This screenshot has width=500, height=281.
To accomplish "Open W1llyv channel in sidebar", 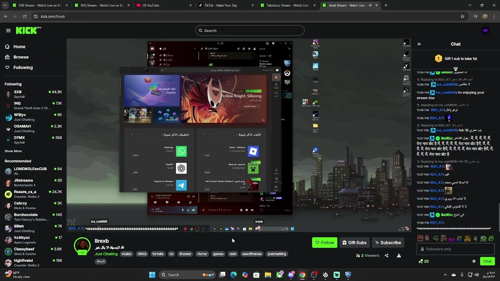I will [33, 117].
